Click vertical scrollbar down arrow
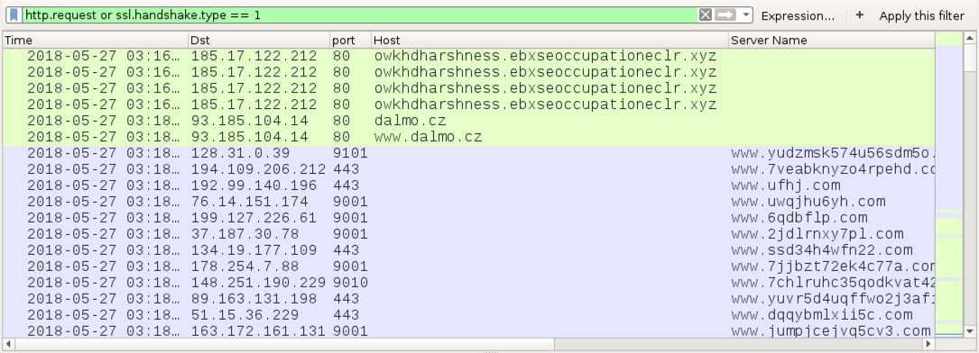 point(970,330)
